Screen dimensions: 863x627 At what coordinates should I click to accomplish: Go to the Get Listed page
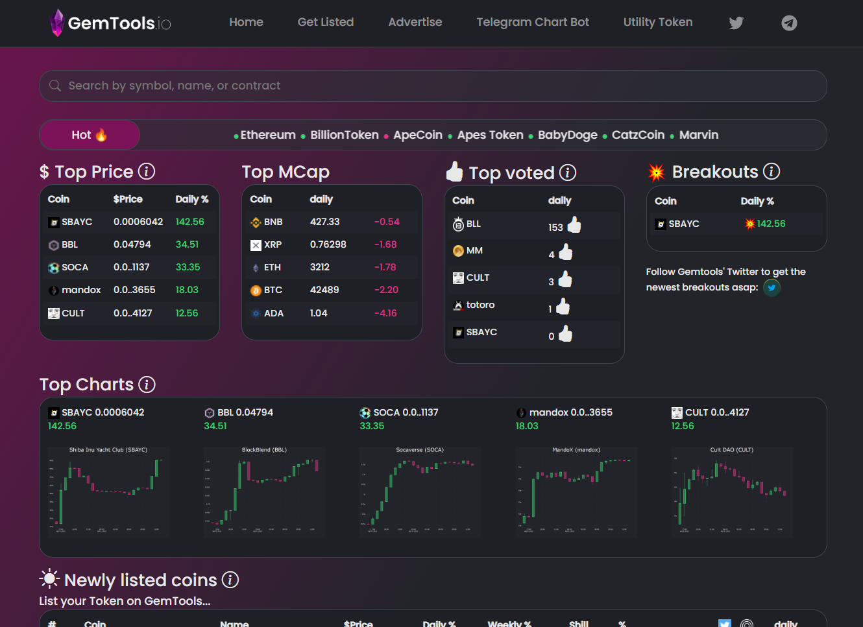click(x=325, y=22)
